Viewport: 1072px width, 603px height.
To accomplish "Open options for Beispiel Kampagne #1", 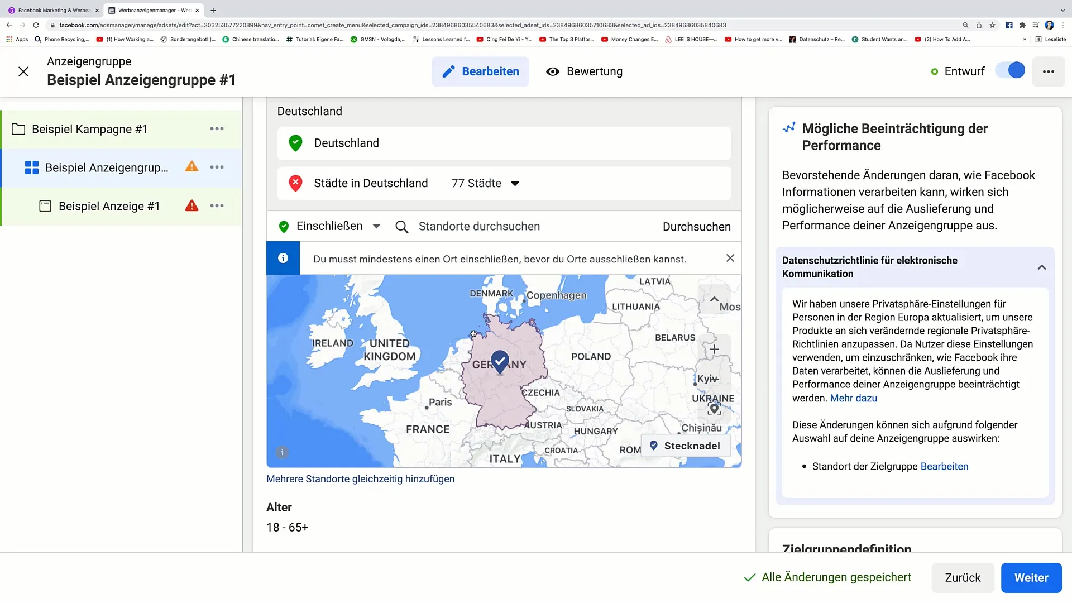I will coord(217,129).
